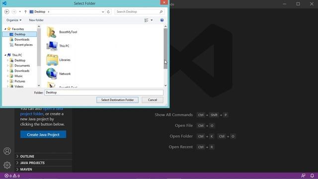Maximize the VS Code window
The height and width of the screenshot is (179, 318).
pos(298,4)
